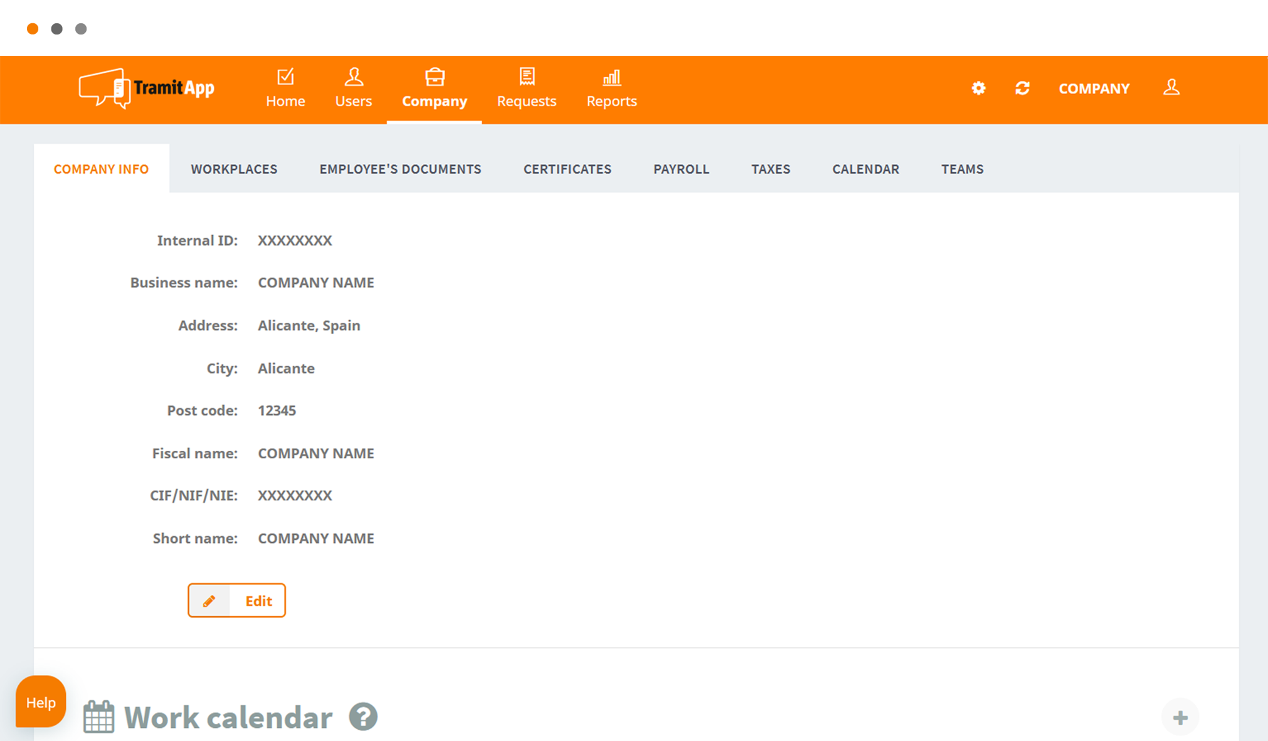This screenshot has height=741, width=1268.
Task: Click the Fiscal name label
Action: tap(195, 453)
